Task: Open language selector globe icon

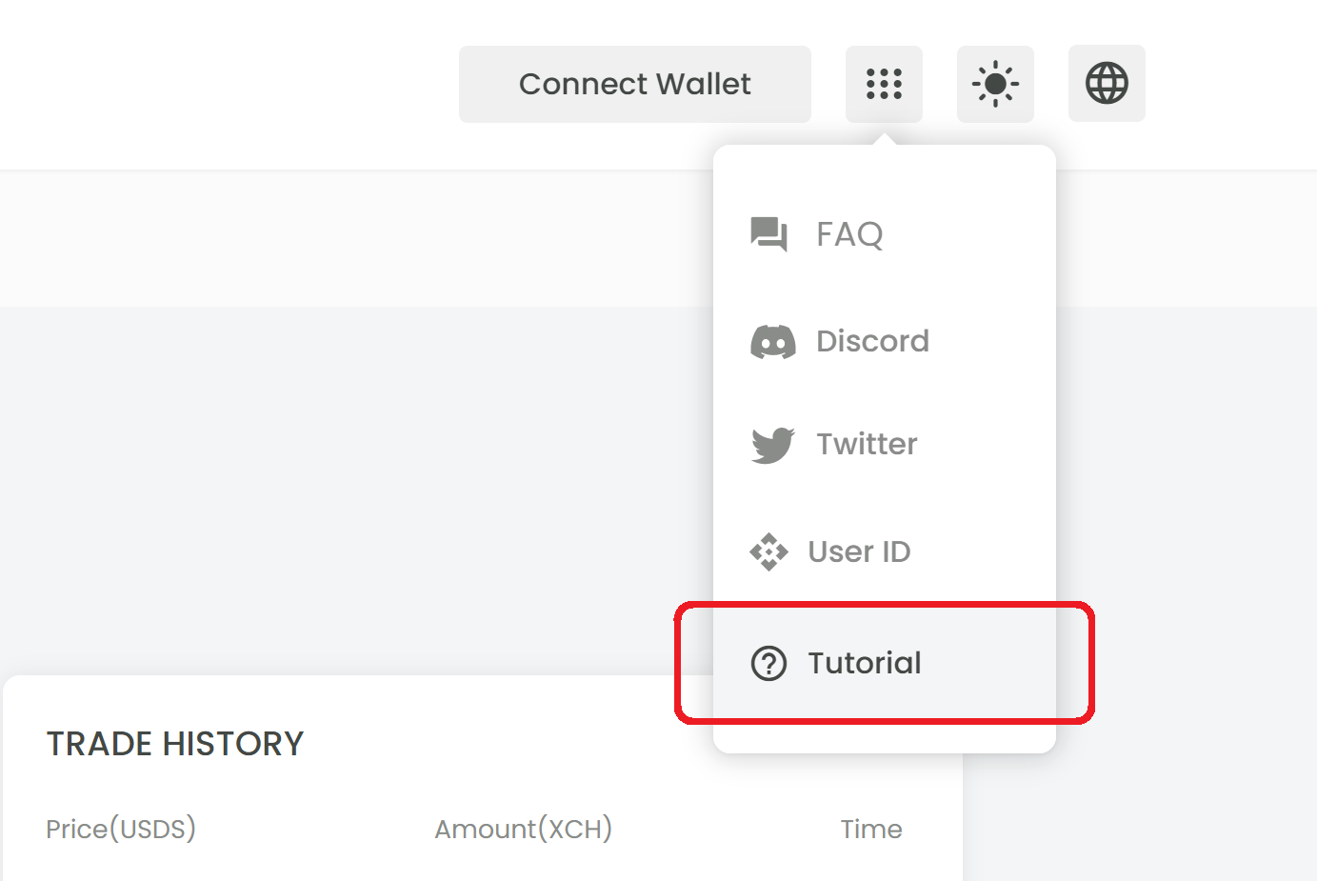Action: click(1107, 84)
